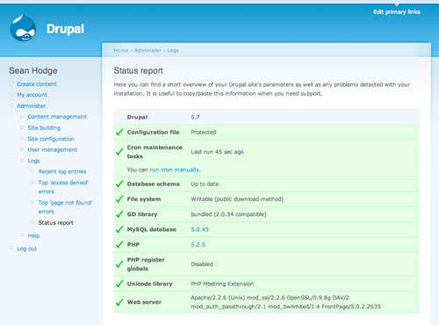This screenshot has width=439, height=325.
Task: Open the MySQL version 5.0.45 link
Action: click(x=200, y=229)
